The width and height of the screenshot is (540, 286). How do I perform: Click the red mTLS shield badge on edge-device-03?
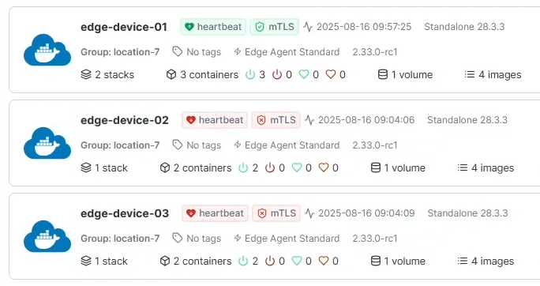[276, 213]
